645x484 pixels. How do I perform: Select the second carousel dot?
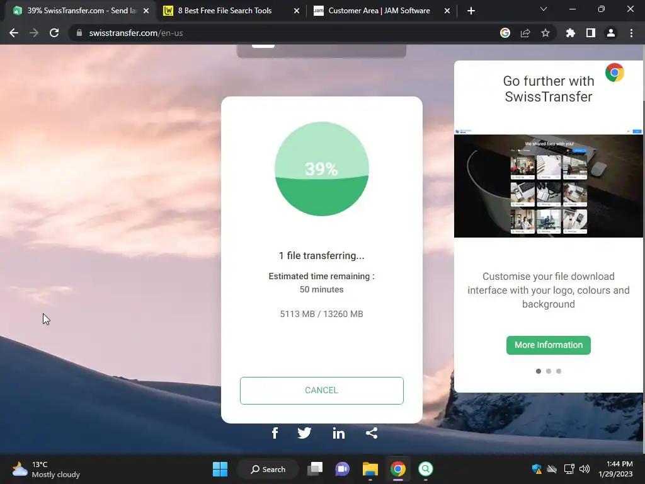coord(549,371)
